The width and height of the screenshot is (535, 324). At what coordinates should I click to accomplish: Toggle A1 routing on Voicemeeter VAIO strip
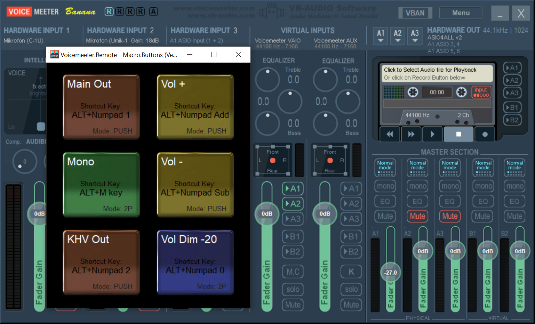pyautogui.click(x=293, y=189)
